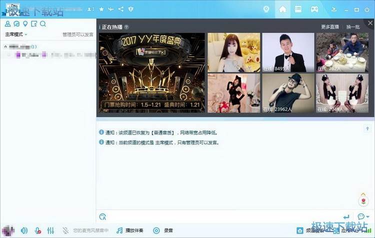Select the channel row with home icon
375x238 pixels.
48,46
